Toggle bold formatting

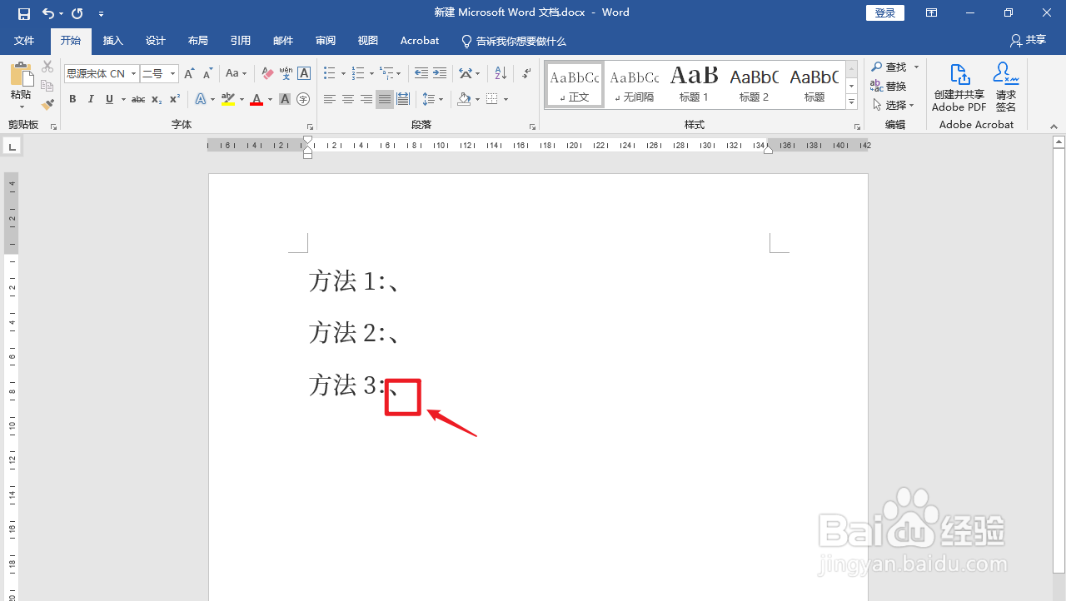72,99
